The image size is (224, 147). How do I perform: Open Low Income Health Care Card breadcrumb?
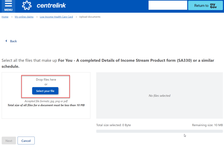pos(56,17)
